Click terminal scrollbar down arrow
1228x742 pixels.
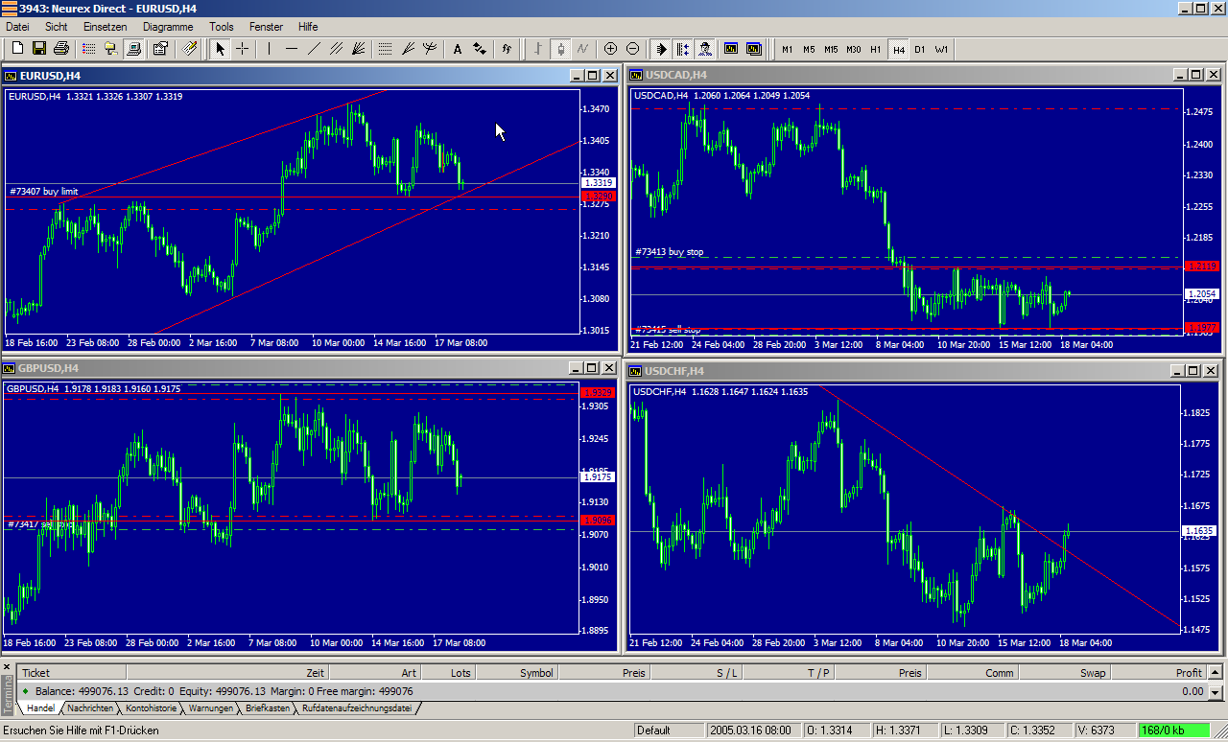(1216, 692)
